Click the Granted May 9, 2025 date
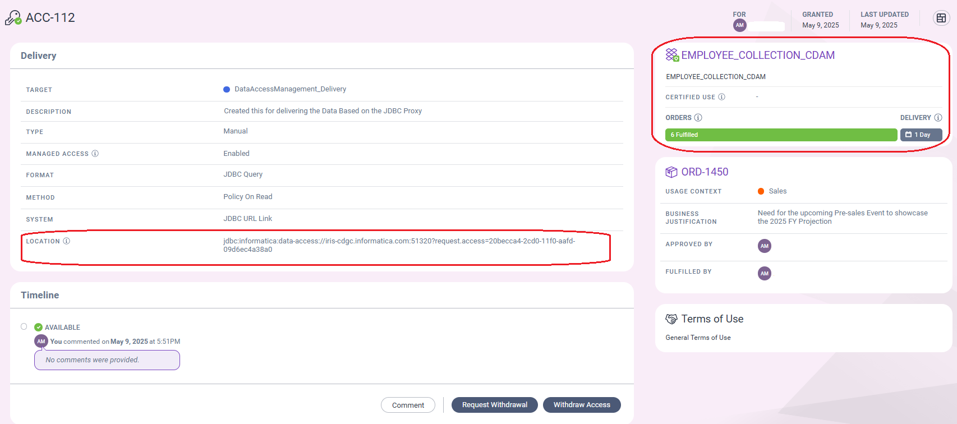The image size is (957, 424). [x=821, y=25]
